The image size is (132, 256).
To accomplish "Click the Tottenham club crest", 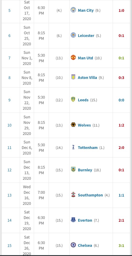I will (73, 147).
